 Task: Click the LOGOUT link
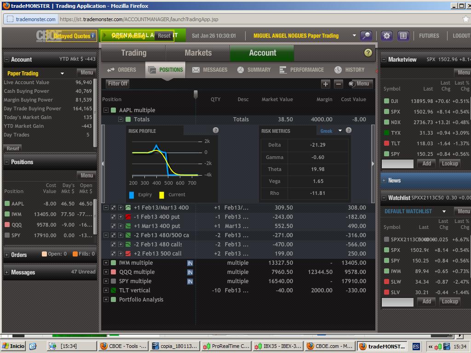461,36
